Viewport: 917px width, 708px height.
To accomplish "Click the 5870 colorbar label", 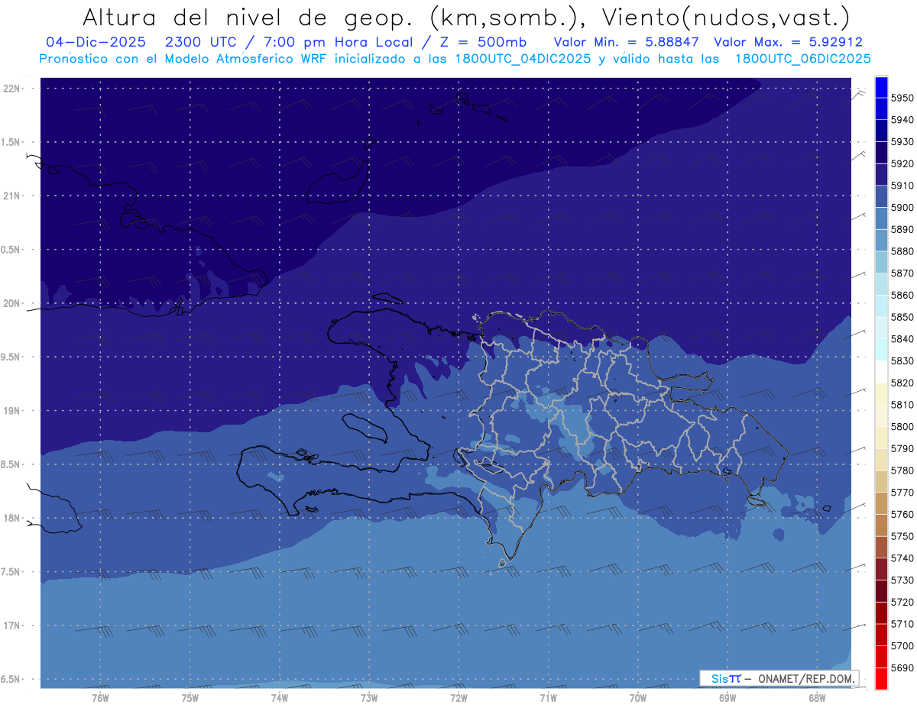I will coord(902,273).
